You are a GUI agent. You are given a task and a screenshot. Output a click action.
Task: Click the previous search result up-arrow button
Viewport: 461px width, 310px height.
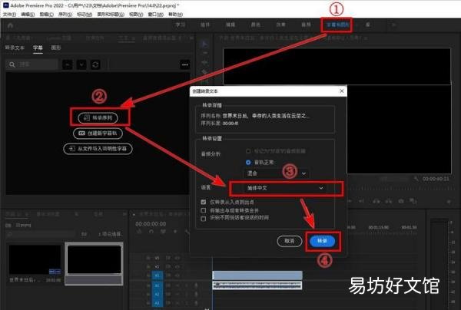point(68,64)
